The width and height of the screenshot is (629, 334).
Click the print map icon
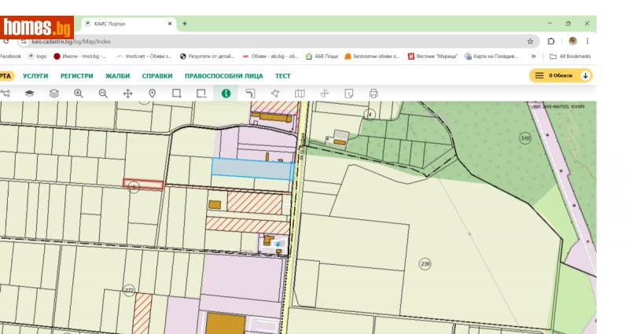tap(373, 93)
